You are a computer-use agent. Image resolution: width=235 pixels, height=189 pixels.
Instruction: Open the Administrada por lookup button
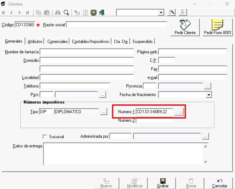tap(205, 137)
